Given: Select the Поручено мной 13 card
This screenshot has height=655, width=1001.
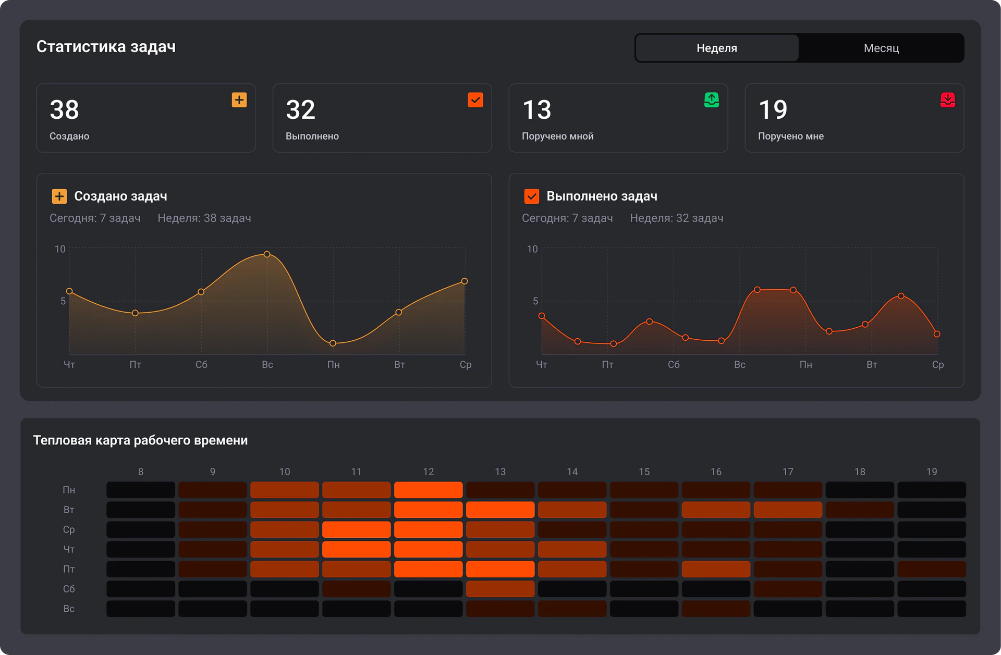Looking at the screenshot, I should [618, 118].
